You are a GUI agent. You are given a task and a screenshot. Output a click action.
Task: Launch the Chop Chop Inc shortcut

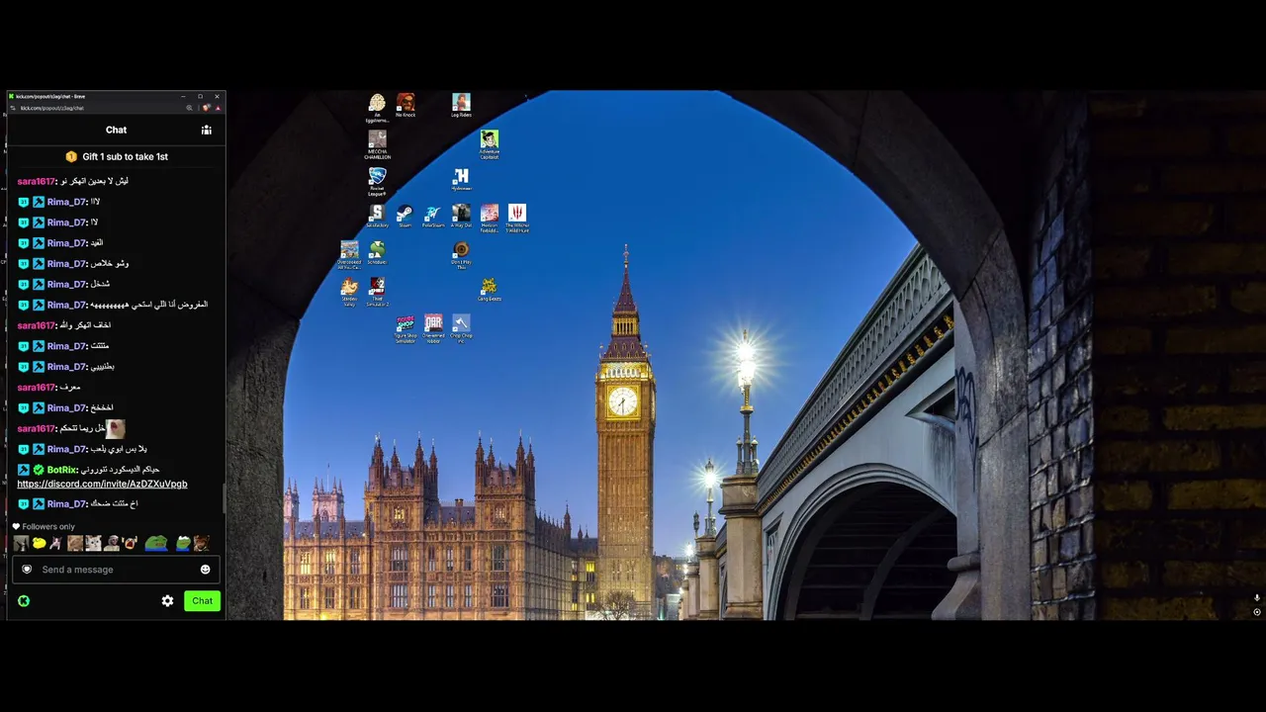[461, 329]
